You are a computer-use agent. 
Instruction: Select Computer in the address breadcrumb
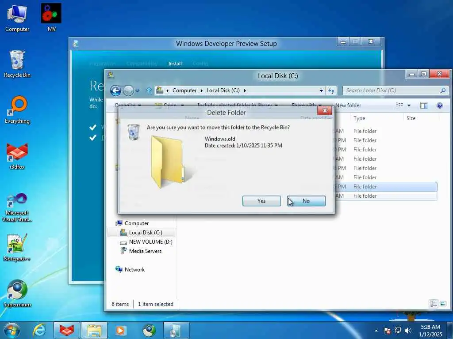pos(184,90)
